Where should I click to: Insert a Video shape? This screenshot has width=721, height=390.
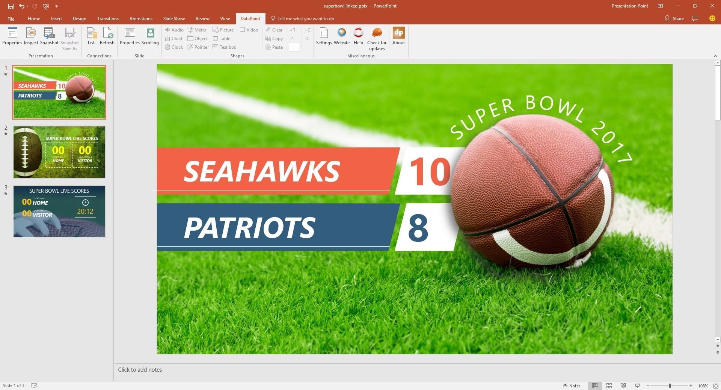[x=249, y=30]
